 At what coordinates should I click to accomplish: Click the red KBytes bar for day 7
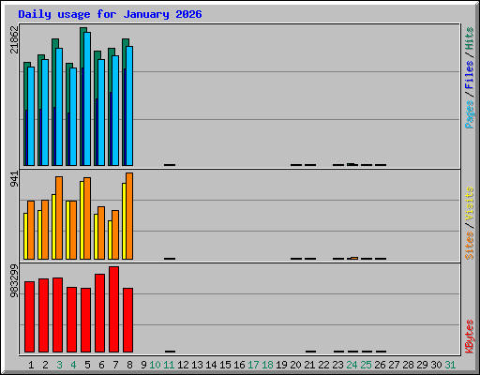113,309
